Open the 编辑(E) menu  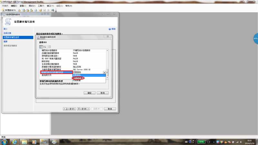(14, 6)
